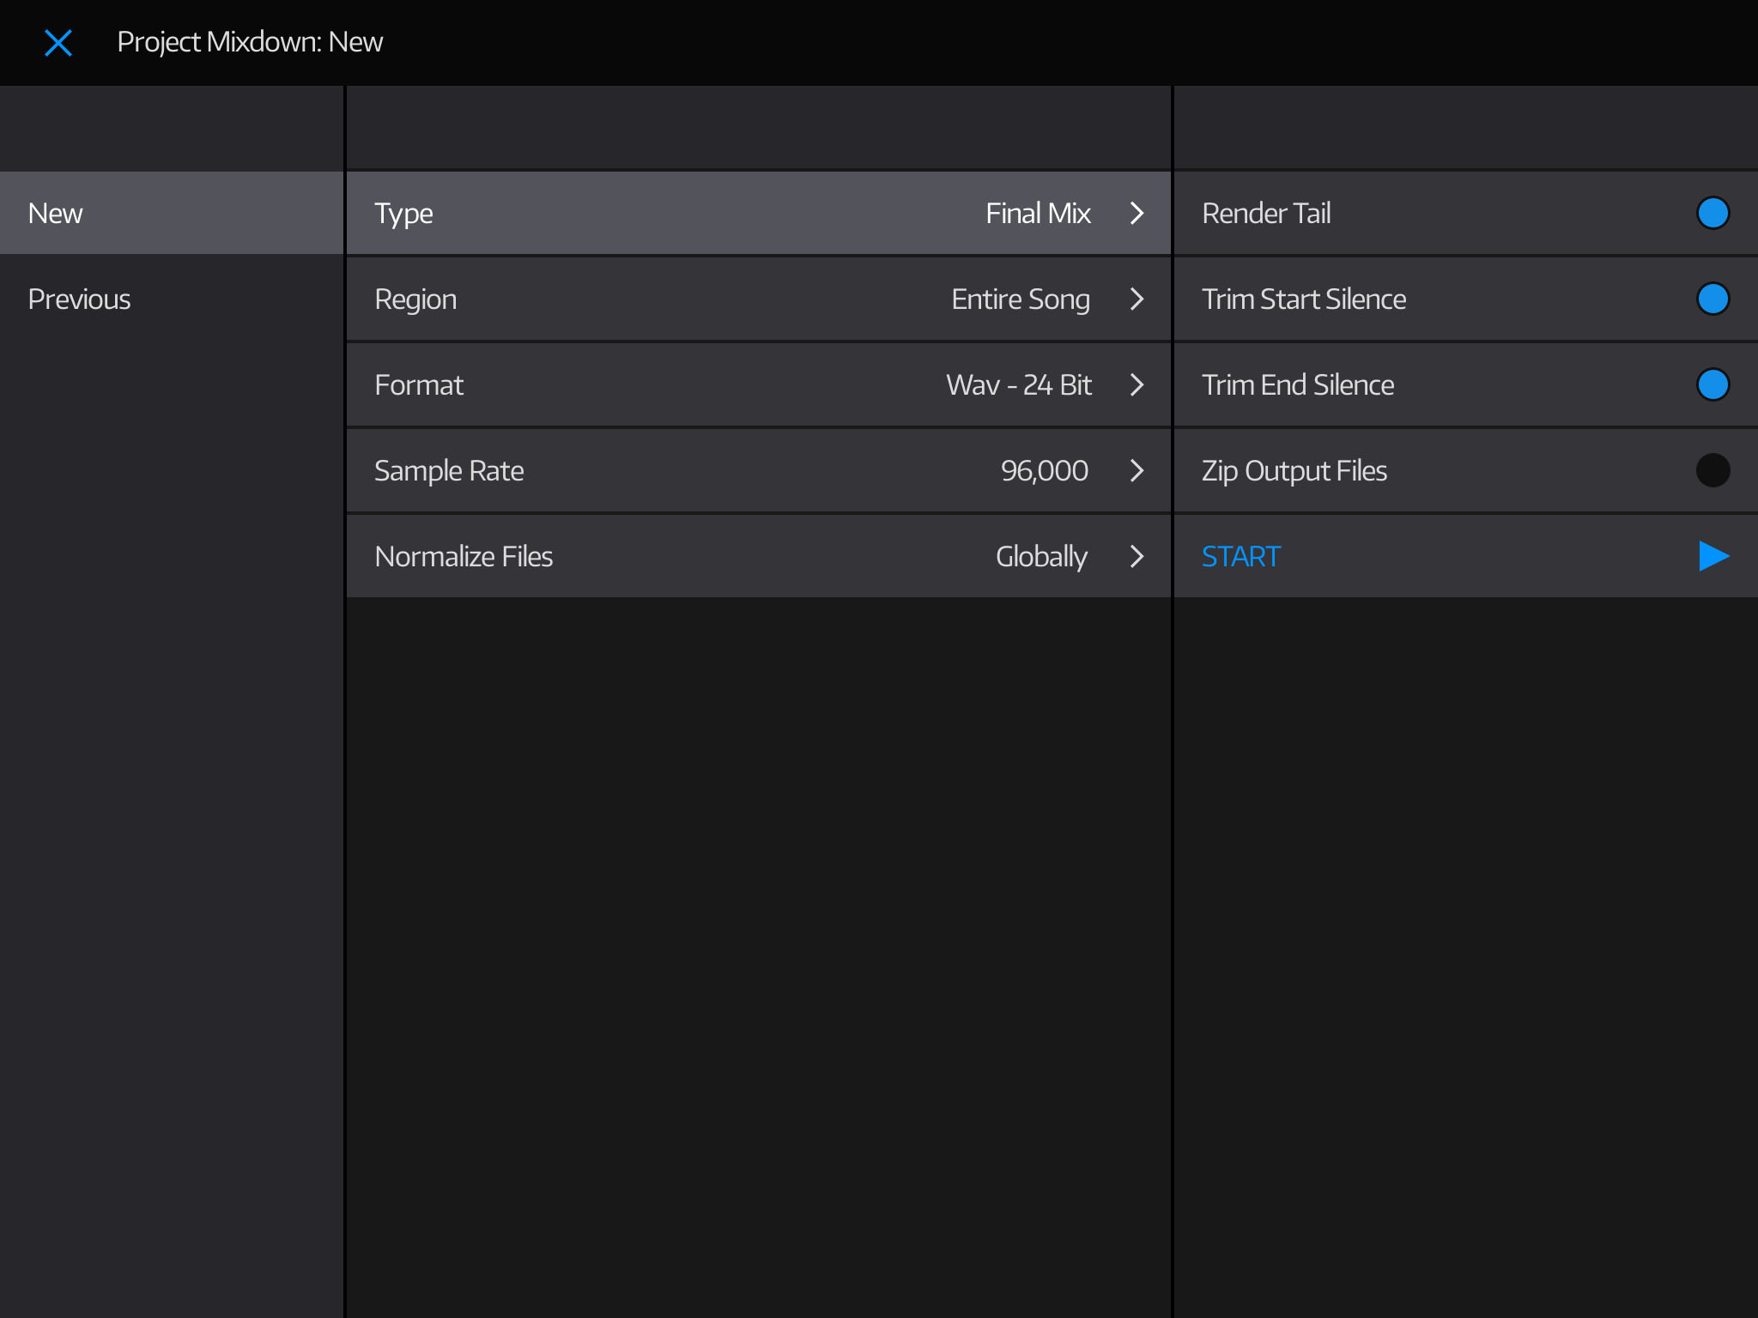The image size is (1758, 1318).
Task: Change the Globally normalize setting
Action: coord(1041,556)
